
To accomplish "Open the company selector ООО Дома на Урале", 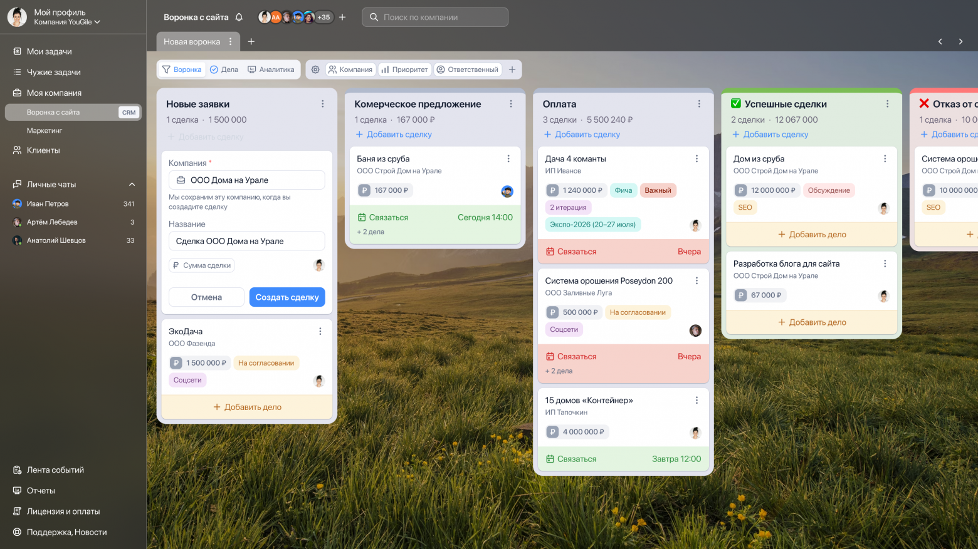I will pyautogui.click(x=246, y=180).
